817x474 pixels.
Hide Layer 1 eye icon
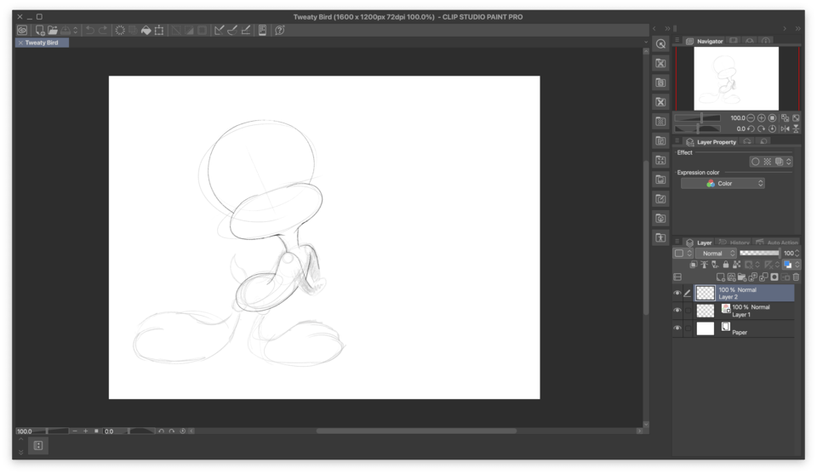677,311
